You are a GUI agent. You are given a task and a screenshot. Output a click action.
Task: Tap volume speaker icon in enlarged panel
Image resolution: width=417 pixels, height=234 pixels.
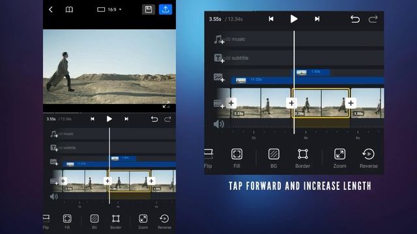pos(219,124)
